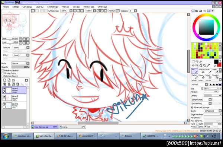Open the Quality dropdown
This screenshot has height=147, width=223.
[x=213, y=111]
